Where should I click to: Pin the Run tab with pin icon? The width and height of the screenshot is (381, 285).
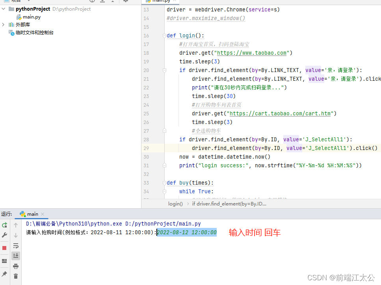click(4, 274)
